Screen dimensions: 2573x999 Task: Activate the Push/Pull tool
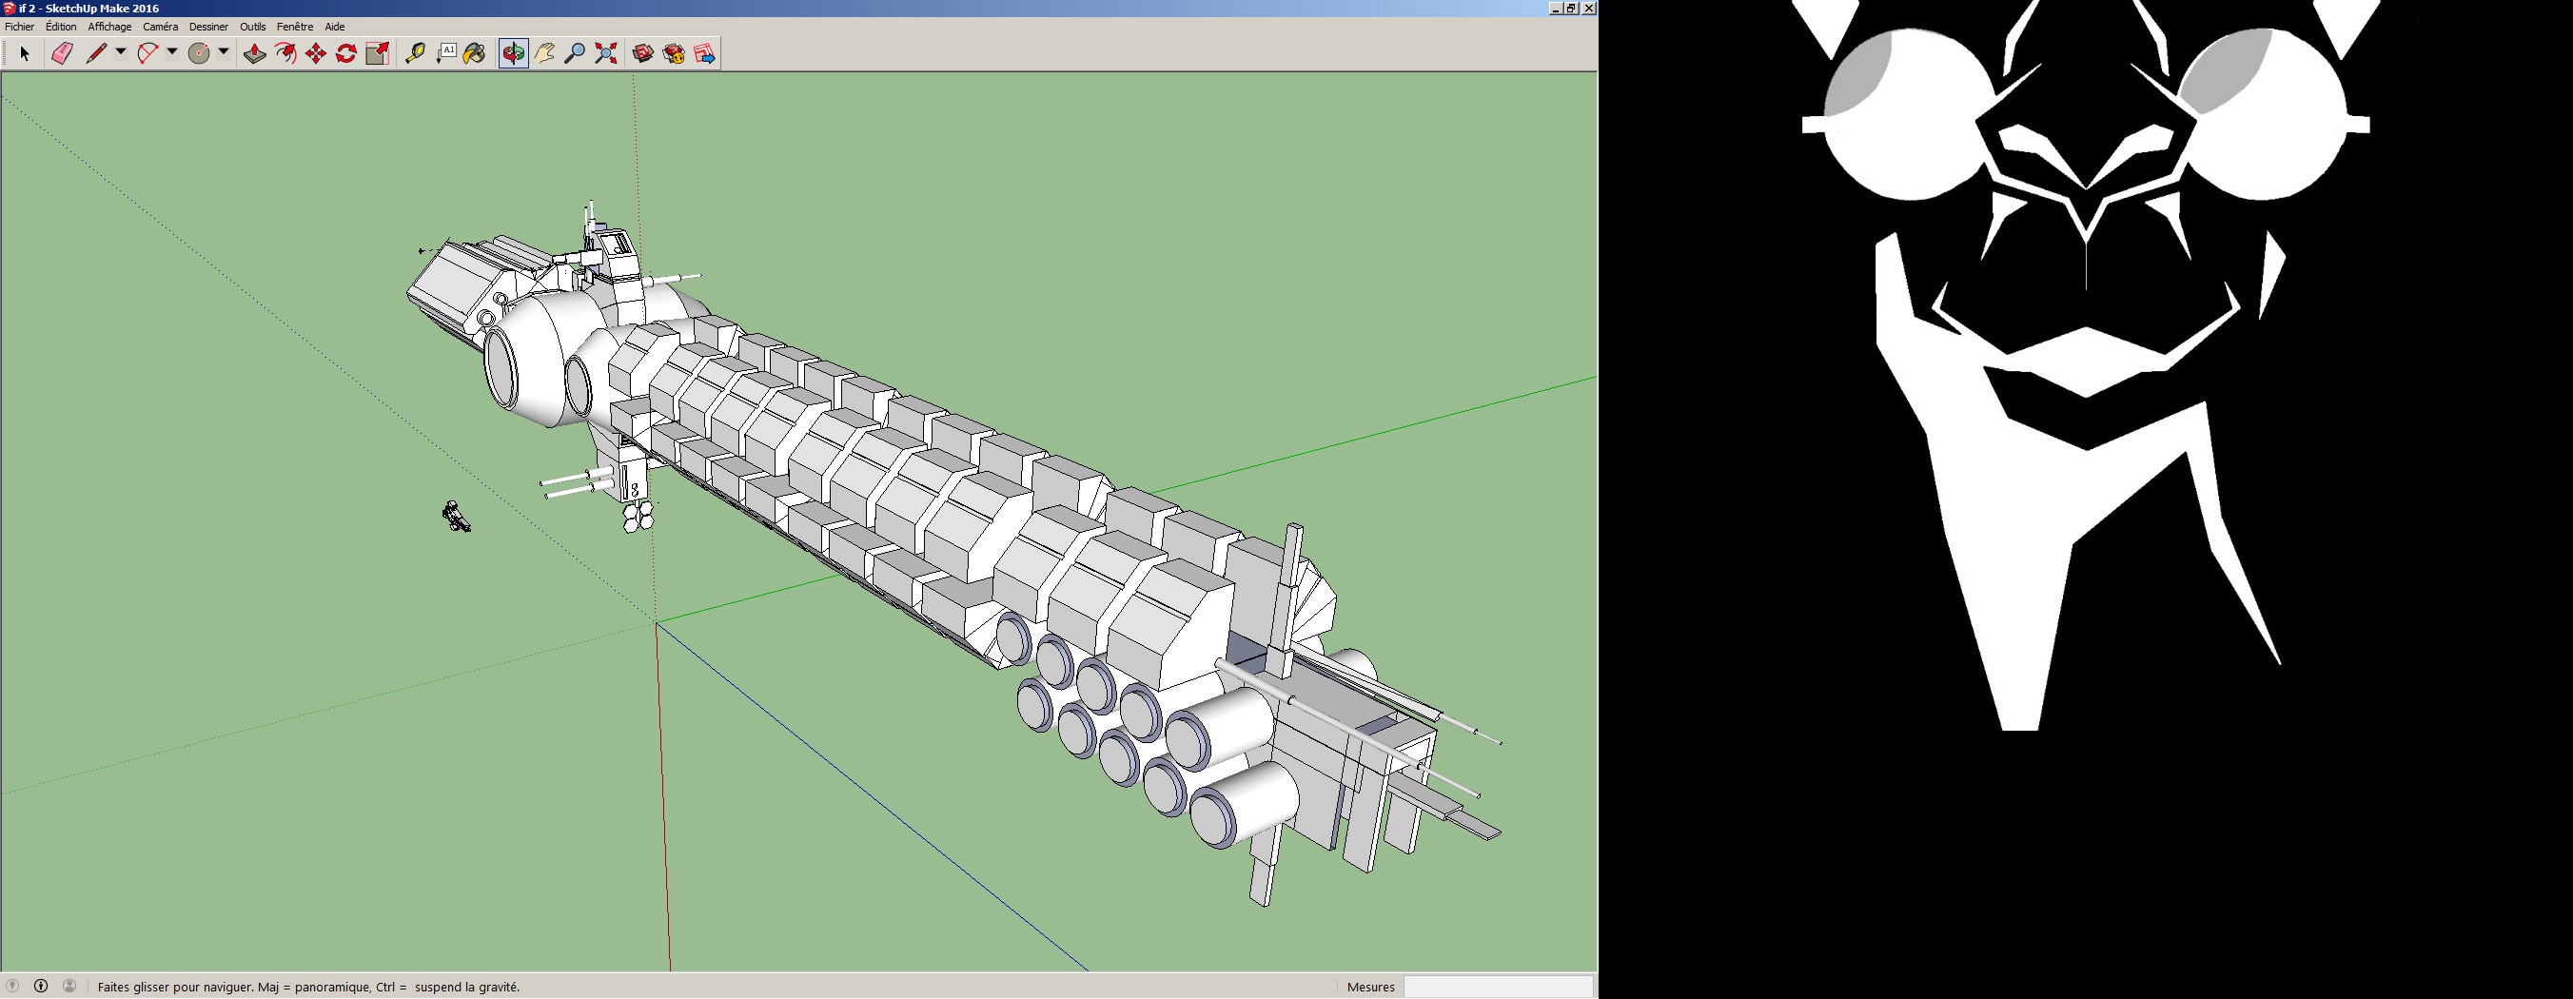255,54
